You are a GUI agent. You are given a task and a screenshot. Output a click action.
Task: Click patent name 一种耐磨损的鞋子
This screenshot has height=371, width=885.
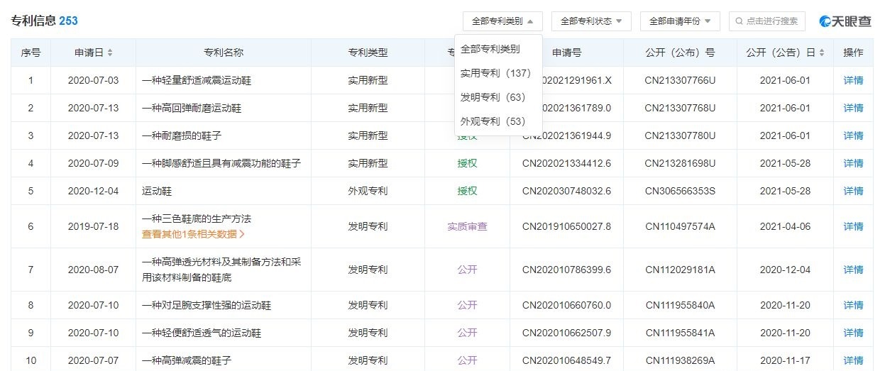(x=182, y=135)
